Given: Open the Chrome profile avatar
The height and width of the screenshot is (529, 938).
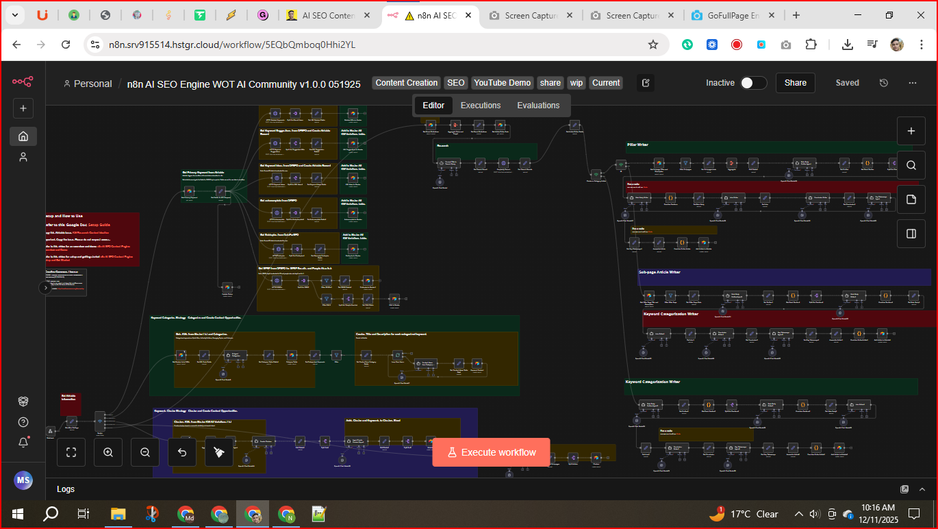Looking at the screenshot, I should pos(897,45).
